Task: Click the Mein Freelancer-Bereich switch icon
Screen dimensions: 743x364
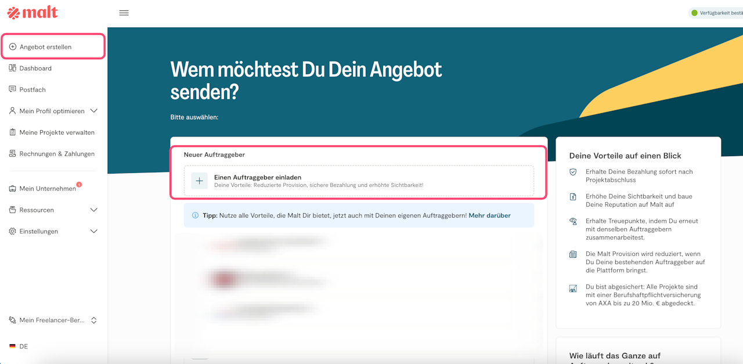Action: (x=13, y=320)
